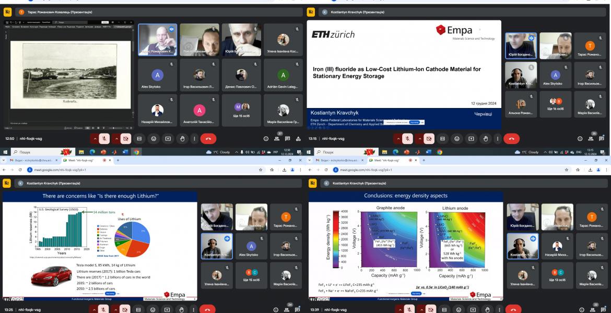Click address bar in bottom-left Chrome window
This screenshot has width=611, height=313.
pyautogui.click(x=144, y=170)
